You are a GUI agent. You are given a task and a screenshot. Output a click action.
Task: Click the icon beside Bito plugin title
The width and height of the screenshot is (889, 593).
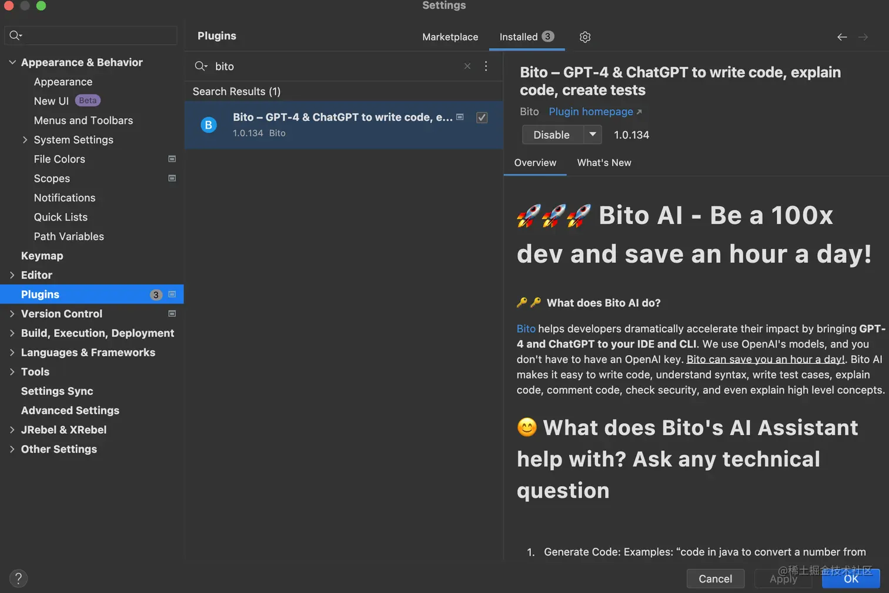pos(460,117)
